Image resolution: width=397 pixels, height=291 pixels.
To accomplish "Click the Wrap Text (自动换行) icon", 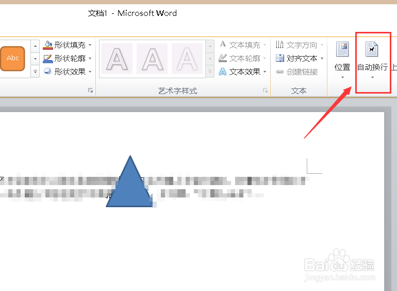I will [372, 49].
